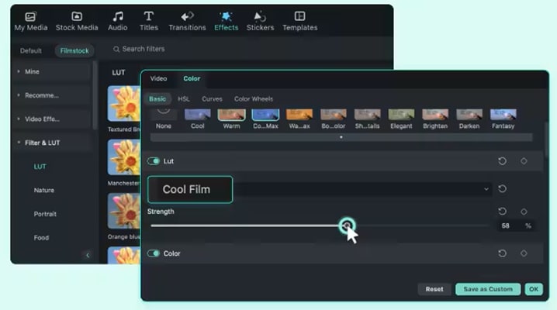Viewport: 557px width, 310px height.
Task: Click the search magnifier icon
Action: click(x=116, y=49)
